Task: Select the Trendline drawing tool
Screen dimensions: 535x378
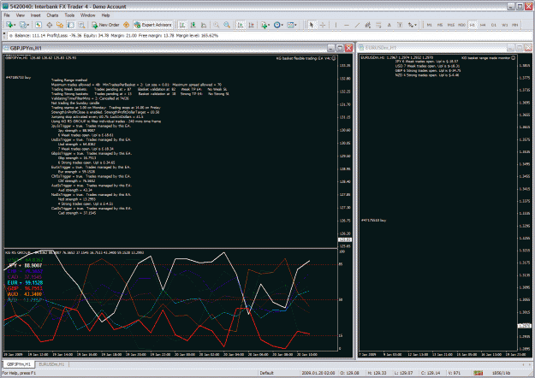Action: (x=357, y=25)
